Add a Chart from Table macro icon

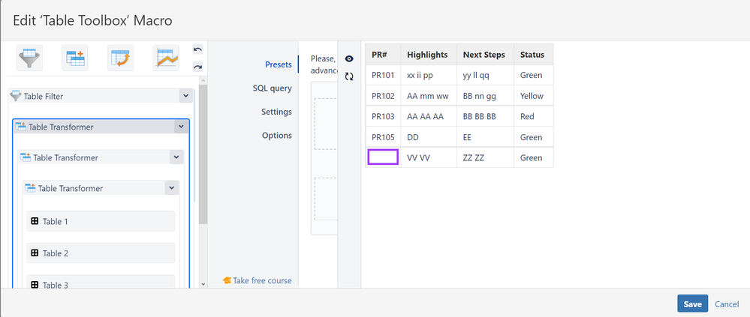coord(166,58)
